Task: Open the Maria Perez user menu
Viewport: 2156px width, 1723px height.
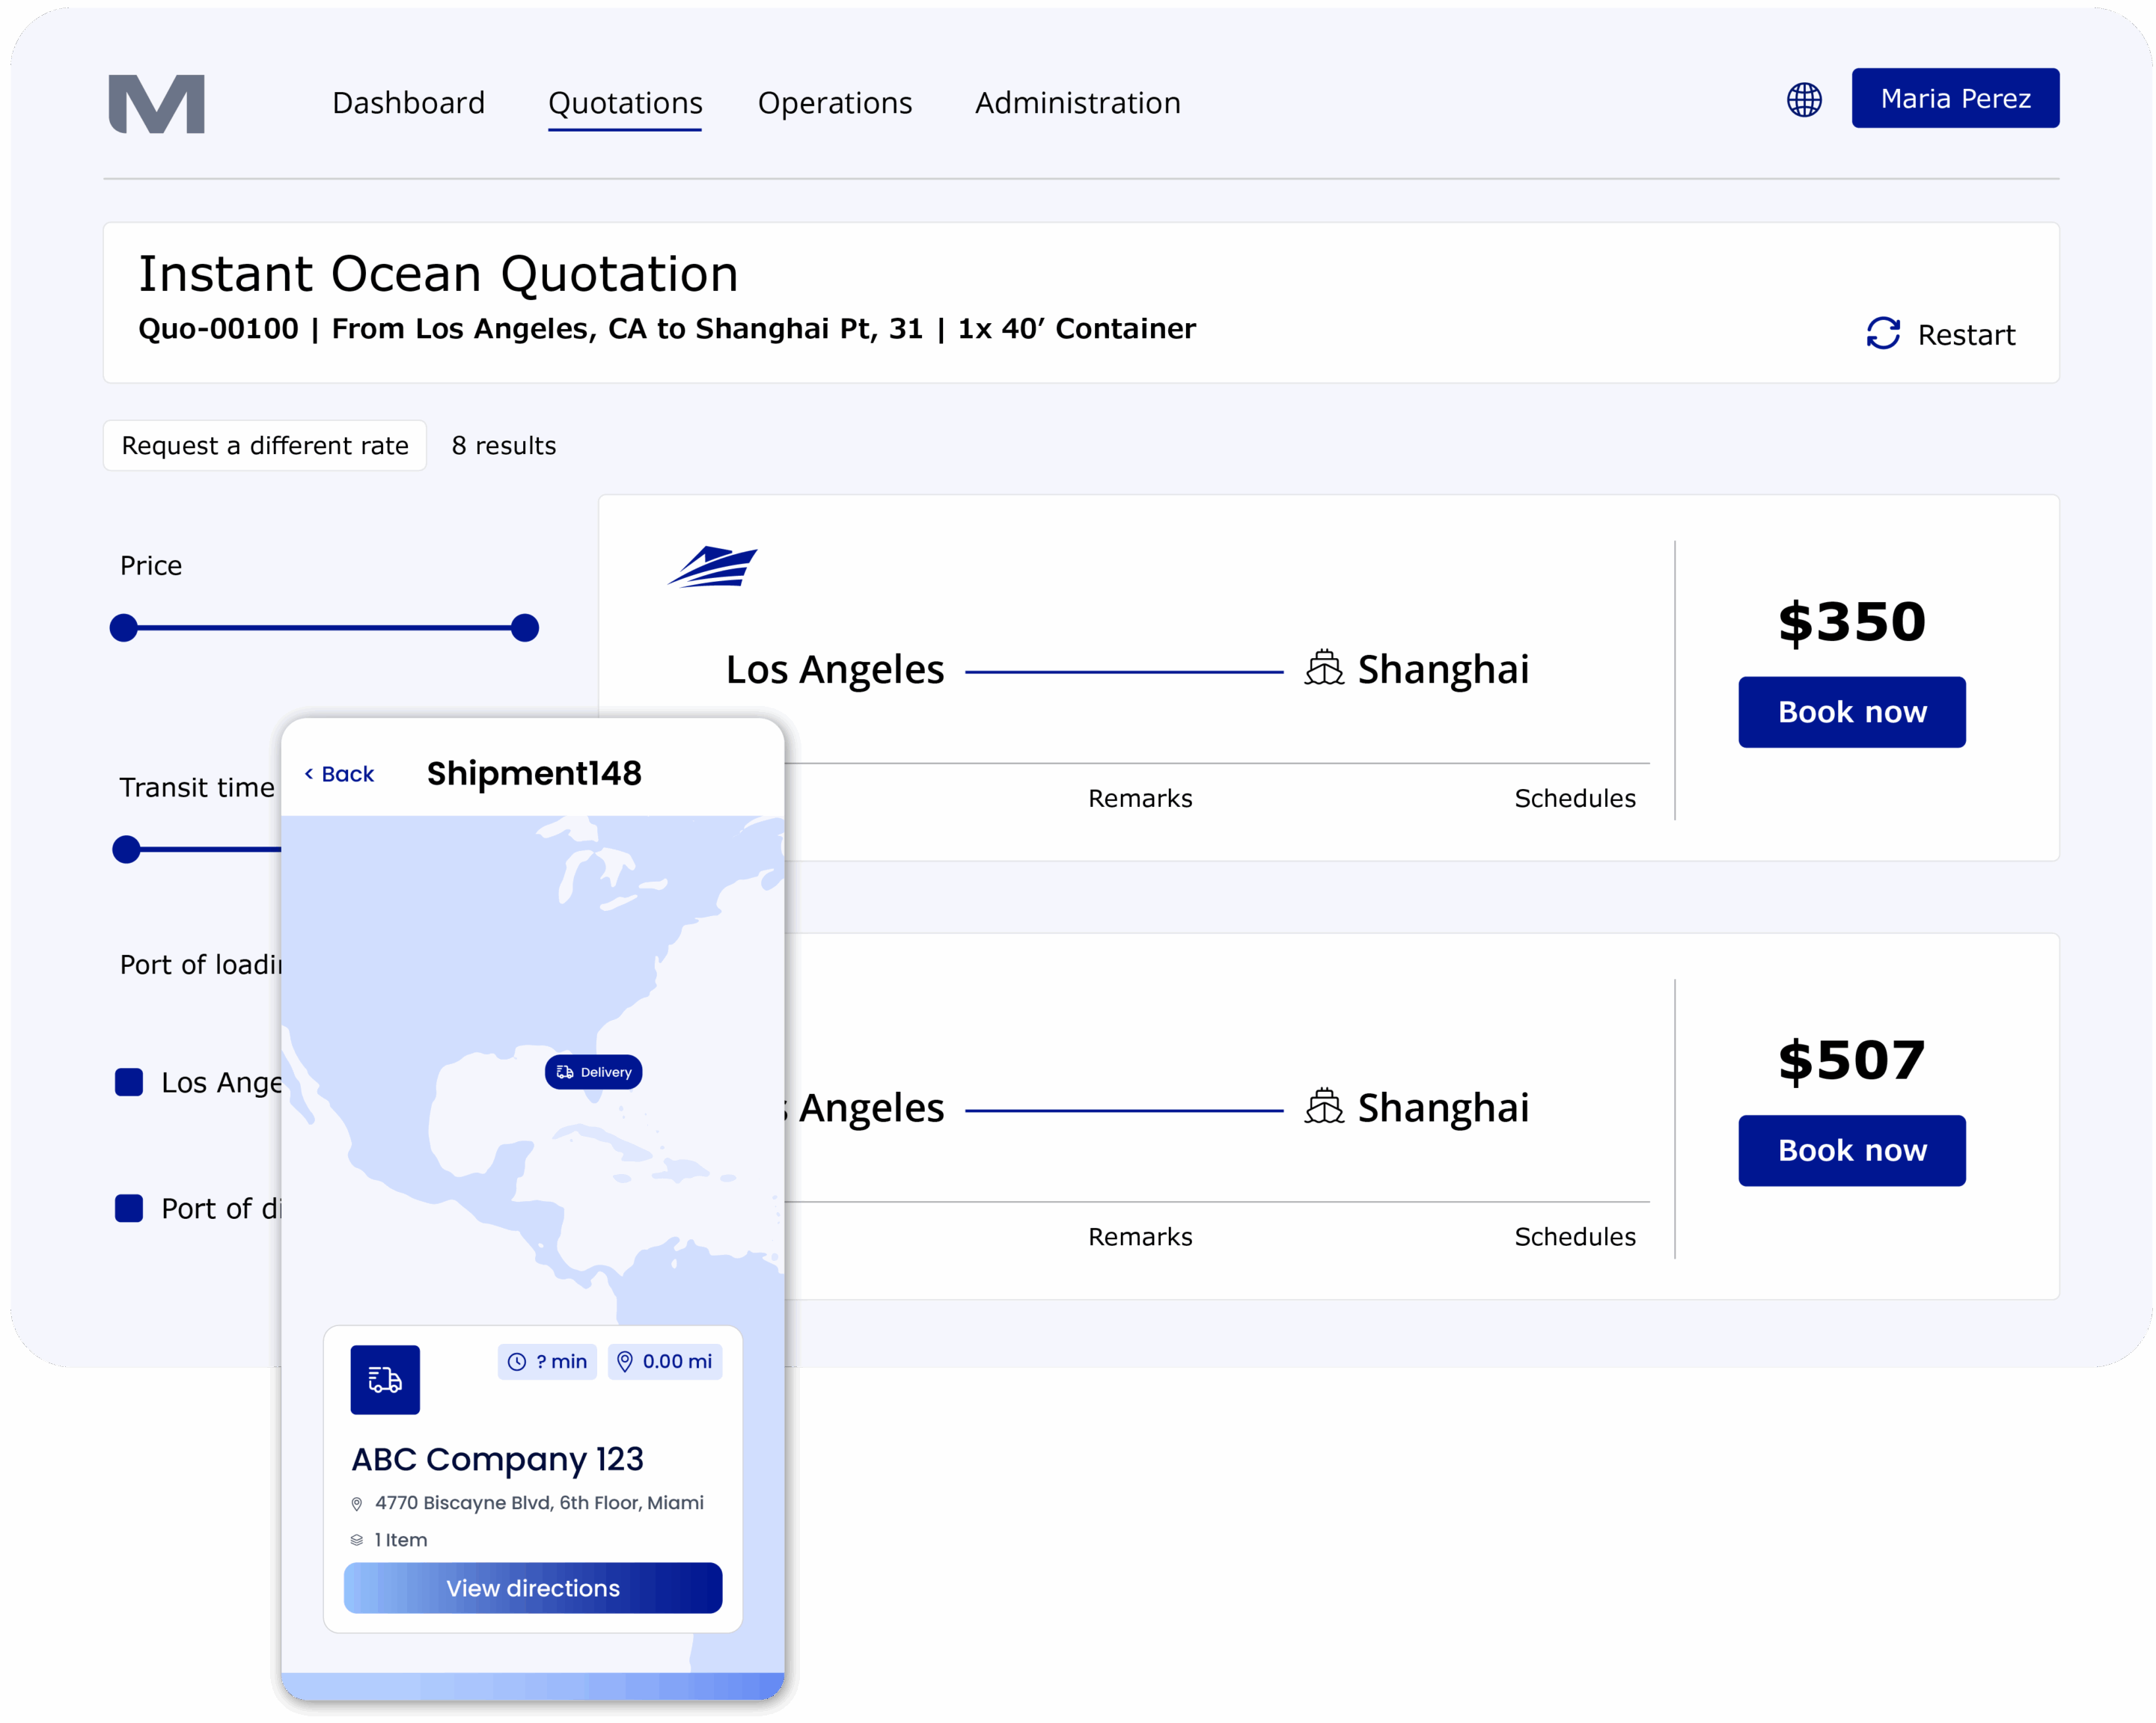Action: click(x=1955, y=99)
